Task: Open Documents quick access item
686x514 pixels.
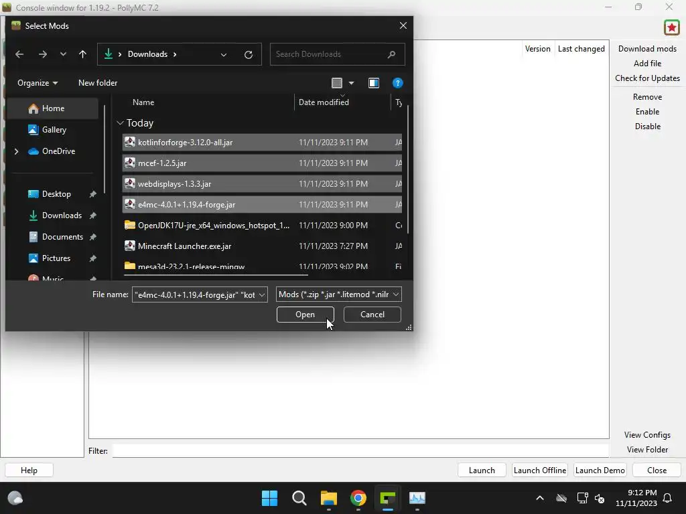Action: click(62, 237)
